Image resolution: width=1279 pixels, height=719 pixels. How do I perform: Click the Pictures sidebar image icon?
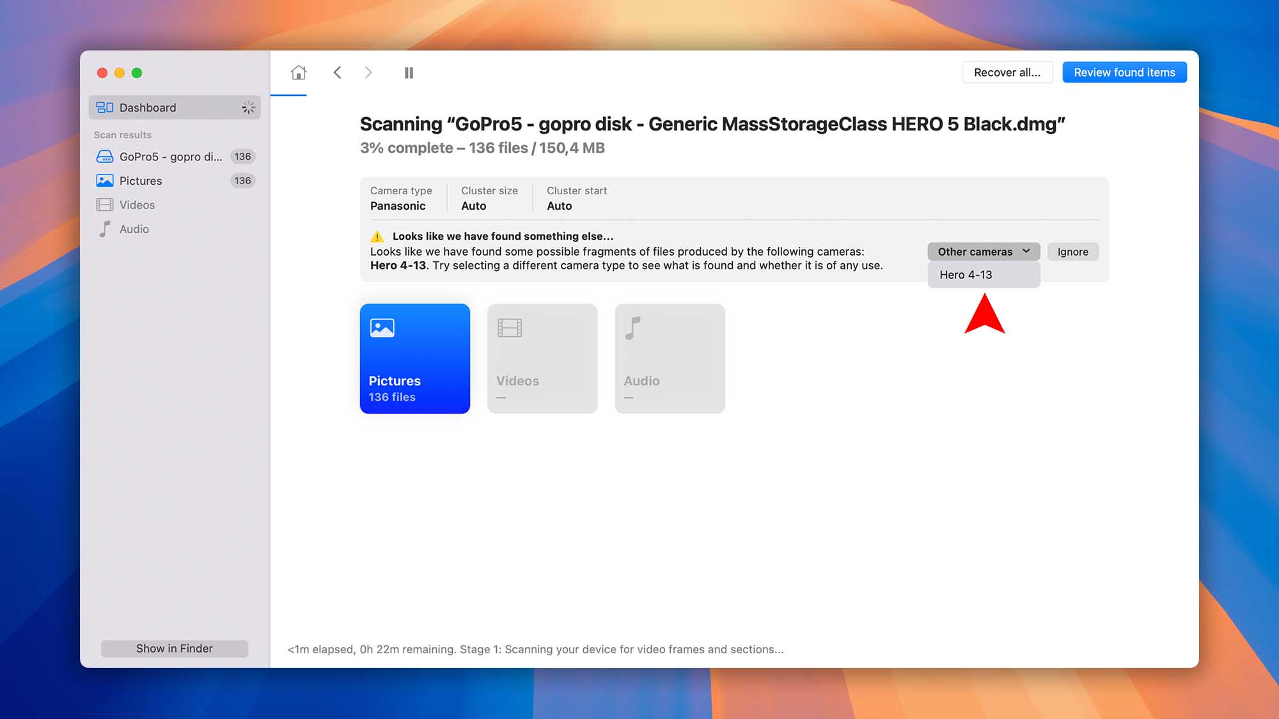click(x=105, y=181)
